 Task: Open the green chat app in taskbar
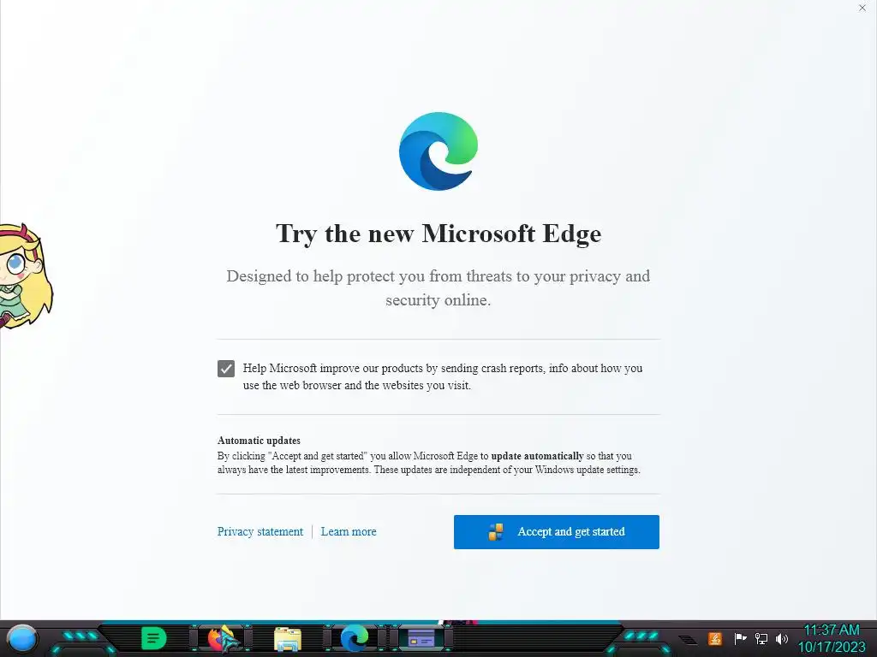coord(154,638)
